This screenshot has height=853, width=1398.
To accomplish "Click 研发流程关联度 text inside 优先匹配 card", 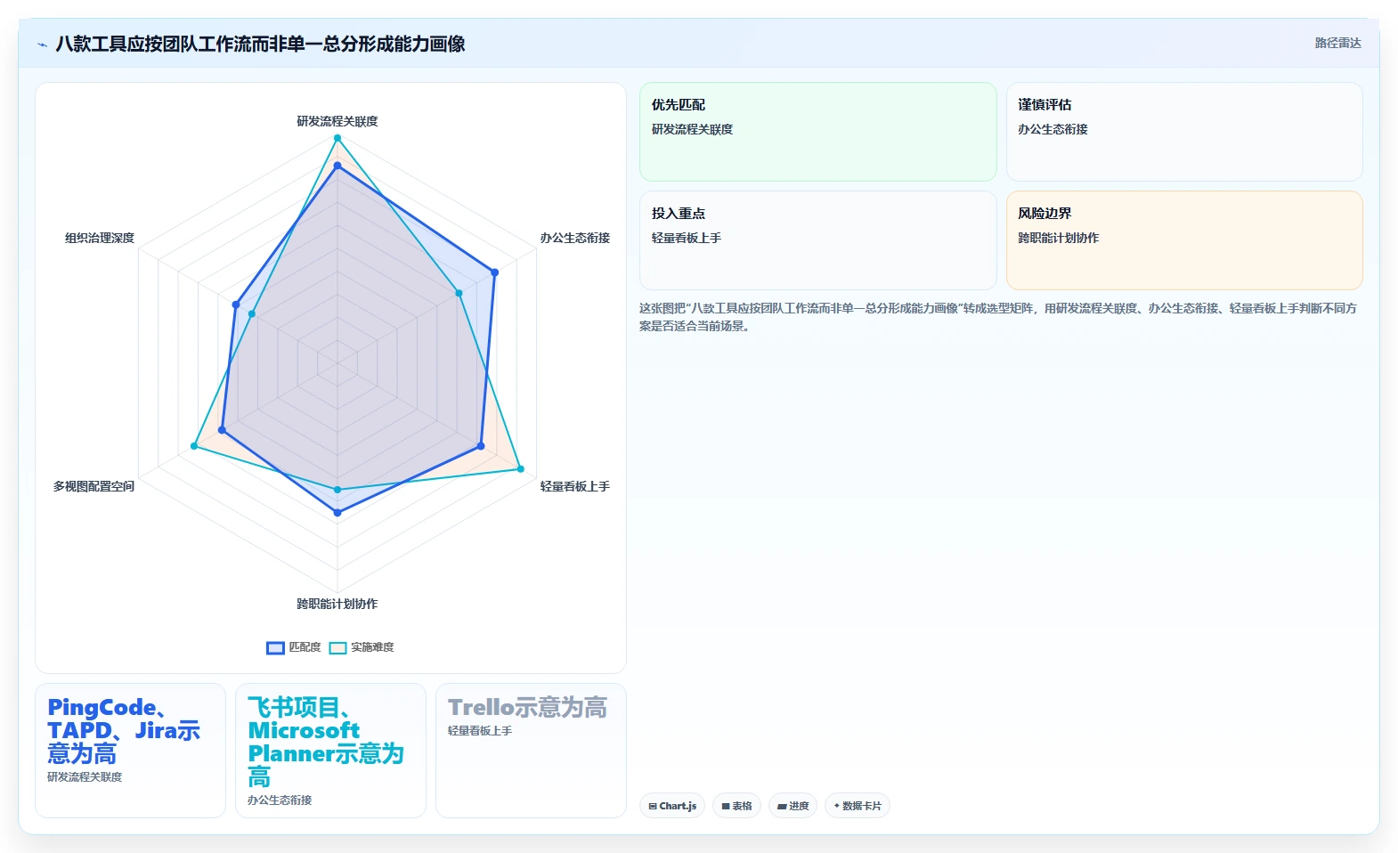I will [x=692, y=129].
